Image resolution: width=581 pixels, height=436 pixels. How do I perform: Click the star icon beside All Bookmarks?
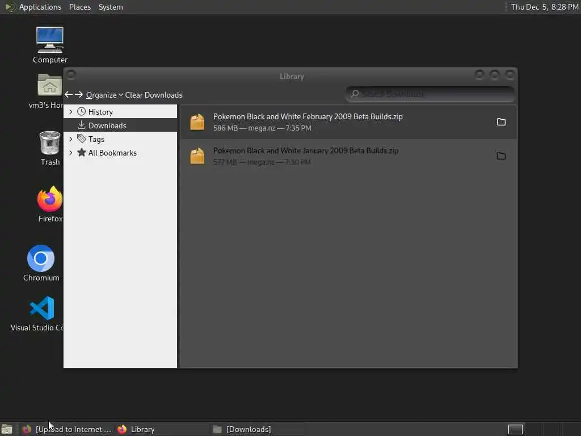click(82, 152)
